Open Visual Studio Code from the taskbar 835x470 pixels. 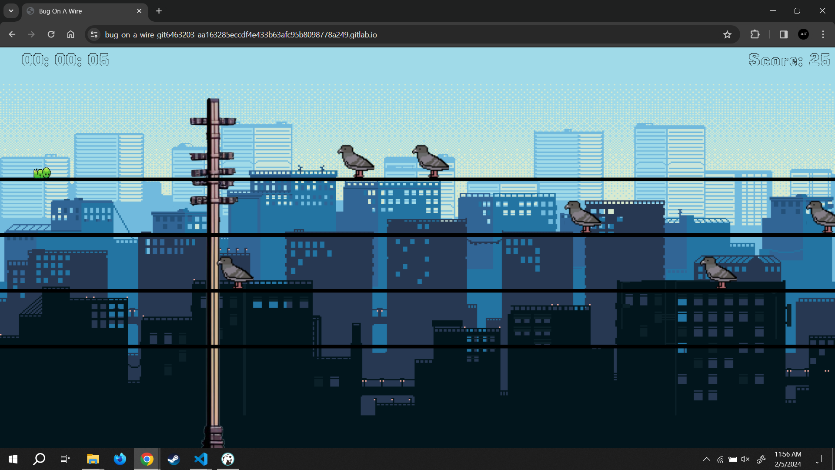pos(201,459)
